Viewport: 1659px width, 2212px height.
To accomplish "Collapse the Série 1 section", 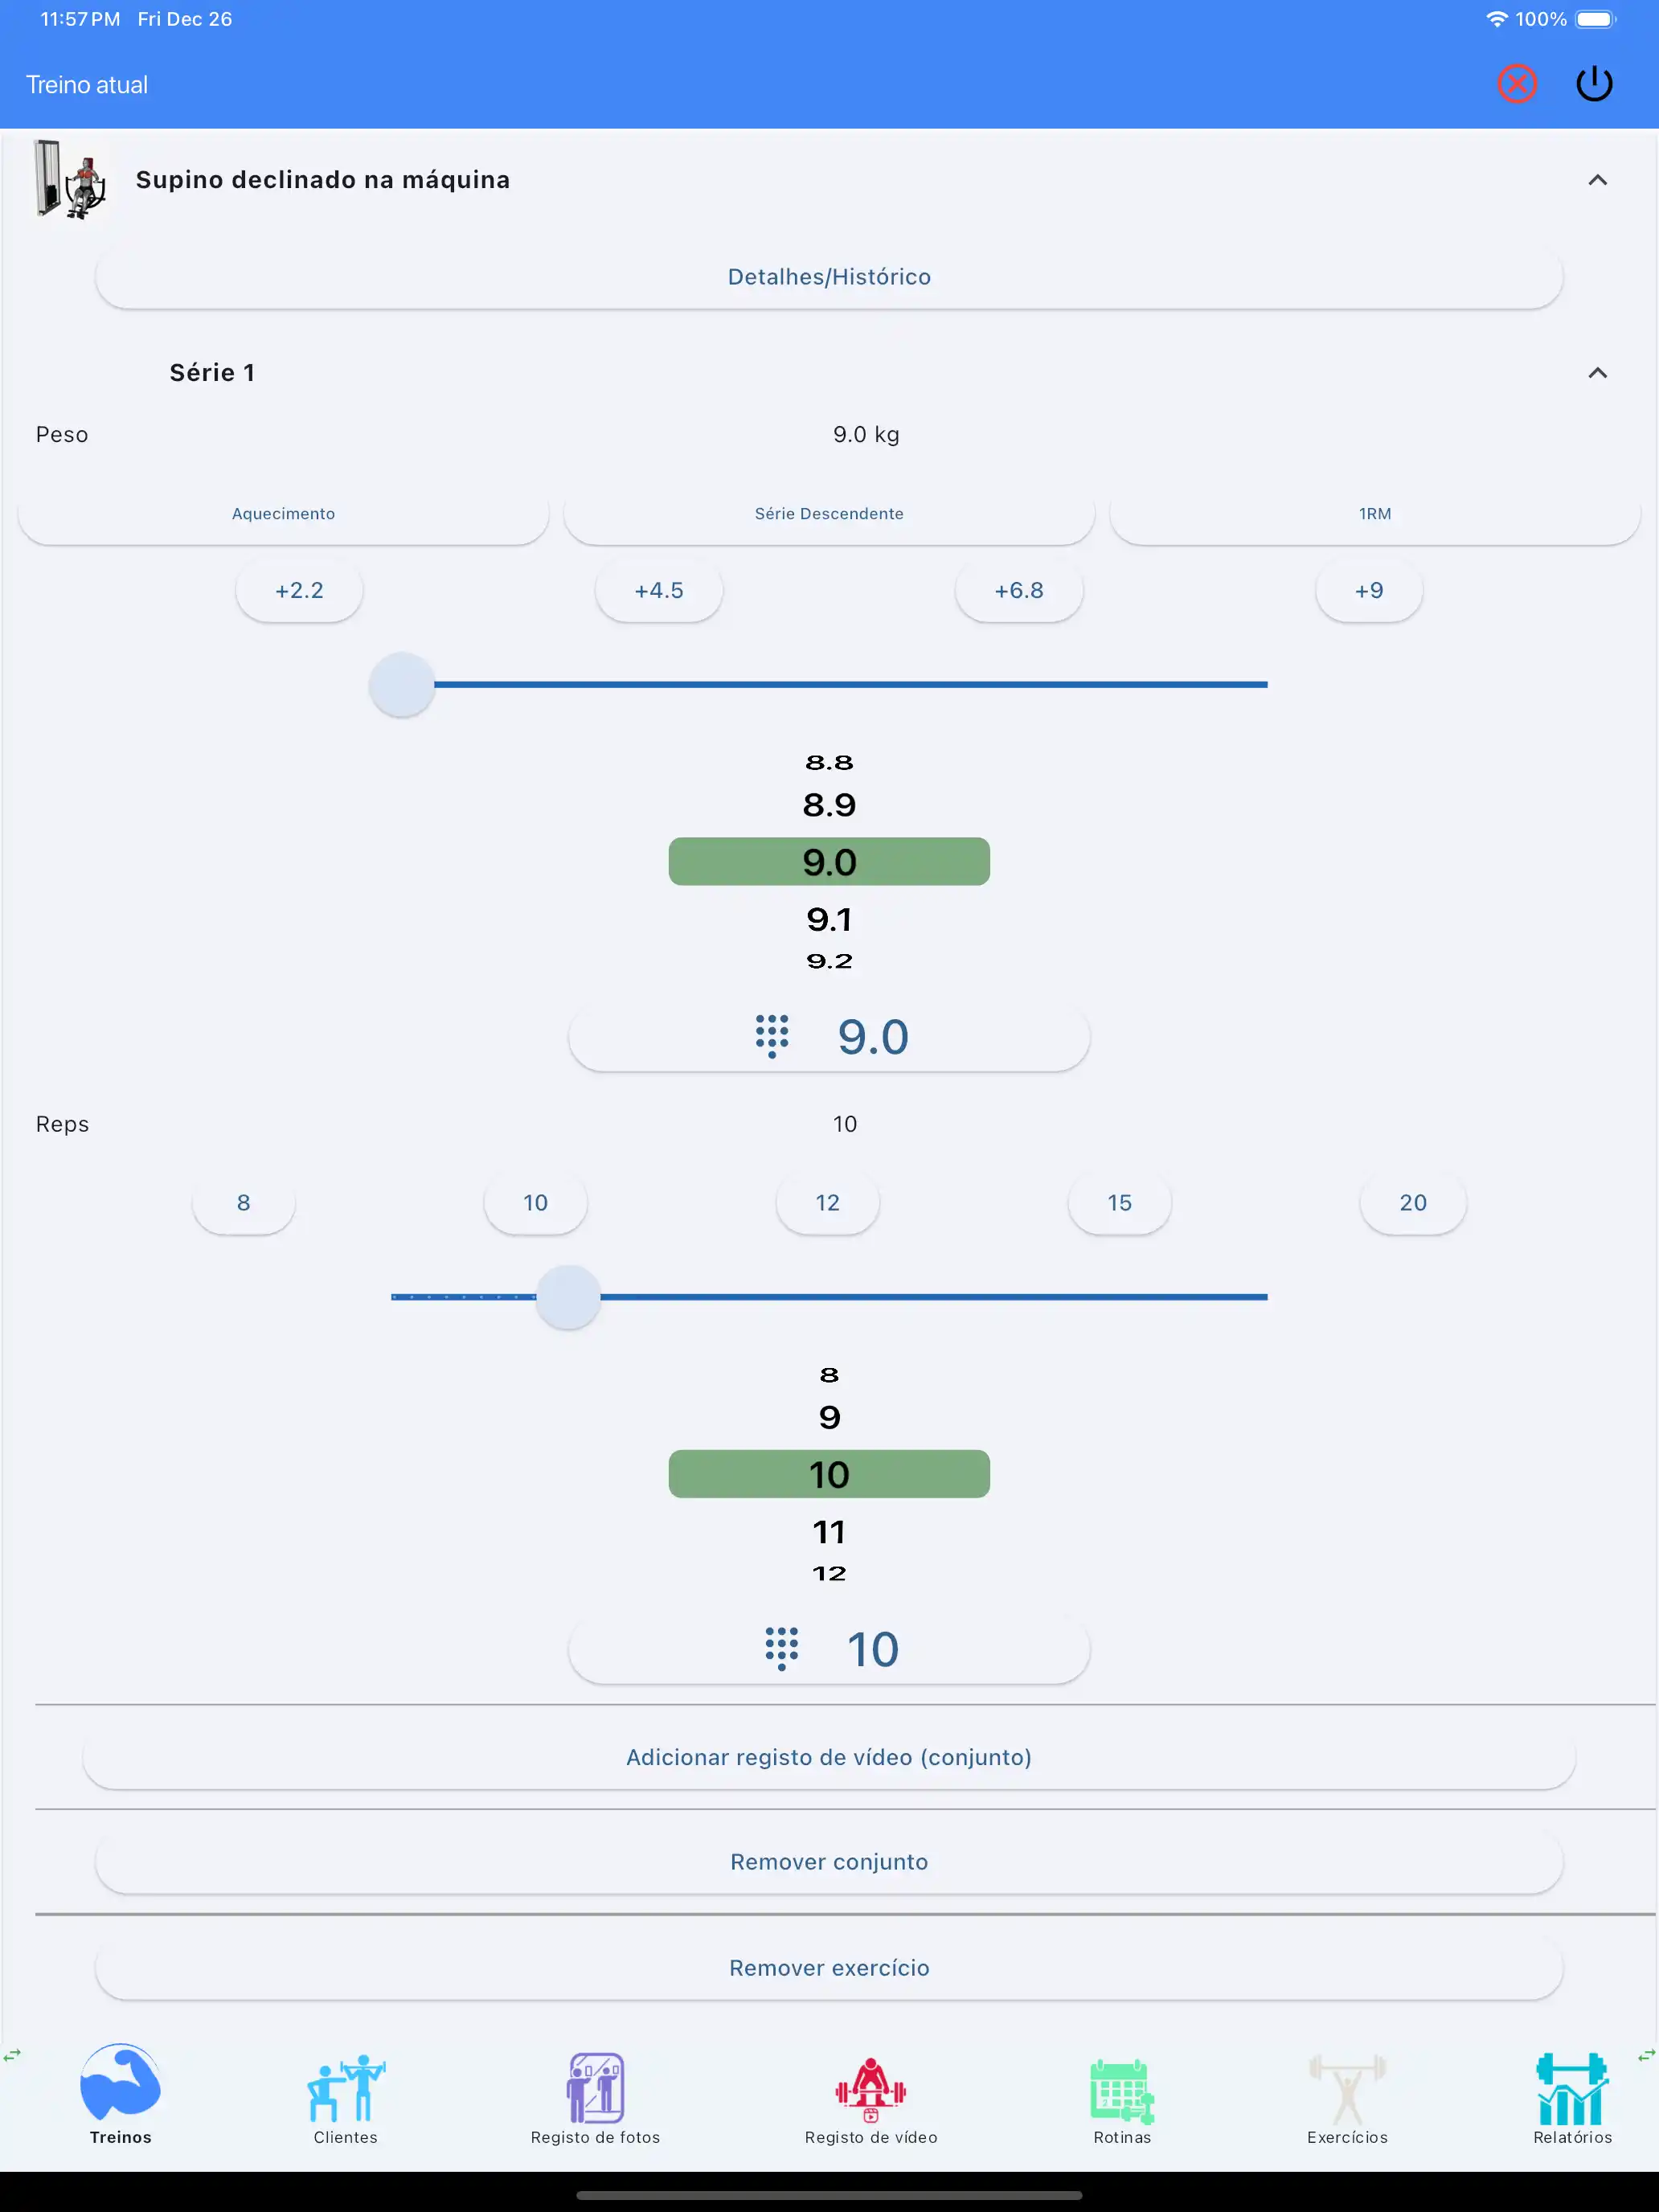I will tap(1597, 373).
